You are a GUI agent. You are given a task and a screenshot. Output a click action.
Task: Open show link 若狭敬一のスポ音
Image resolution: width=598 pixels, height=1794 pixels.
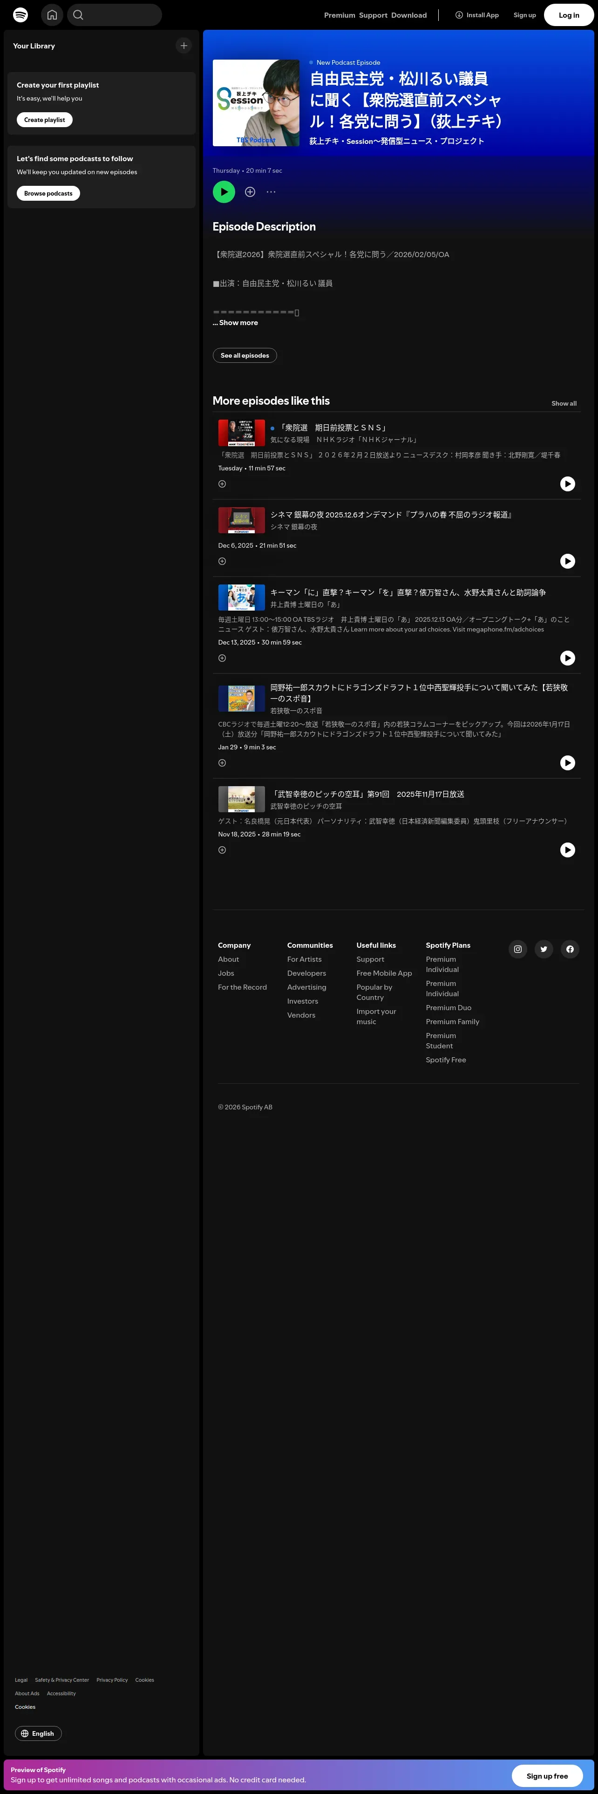coord(297,711)
